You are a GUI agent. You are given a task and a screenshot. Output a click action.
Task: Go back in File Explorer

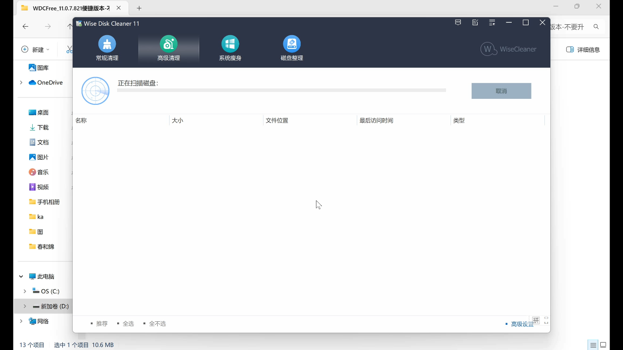click(x=26, y=27)
